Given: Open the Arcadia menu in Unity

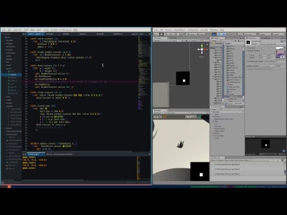Looking at the screenshot, I should point(204,30).
